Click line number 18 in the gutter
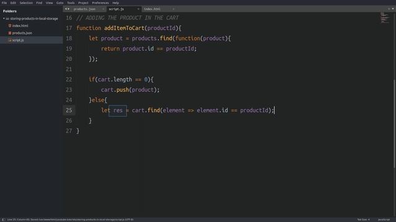 click(69, 38)
